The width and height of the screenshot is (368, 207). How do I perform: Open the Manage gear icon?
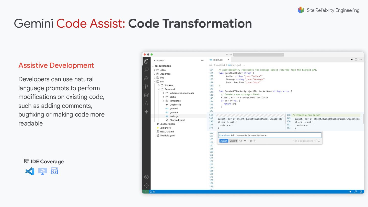[146, 186]
